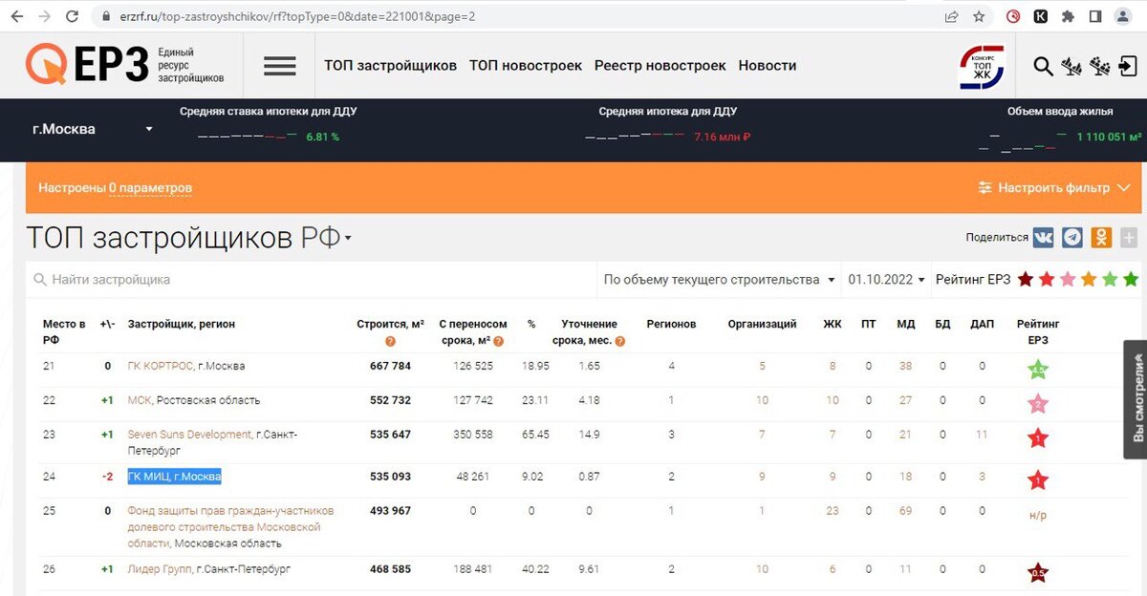Switch to the Новости menu section
Screen dimensions: 1147x596
(768, 65)
